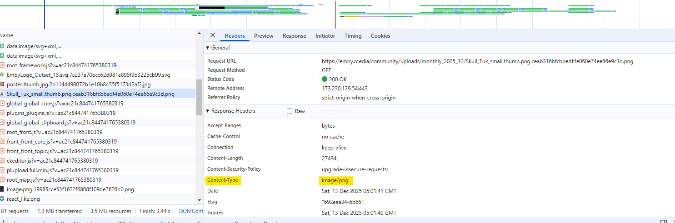The width and height of the screenshot is (675, 223).
Task: Click the remote address 173.230.139.54:443
Action: click(345, 88)
